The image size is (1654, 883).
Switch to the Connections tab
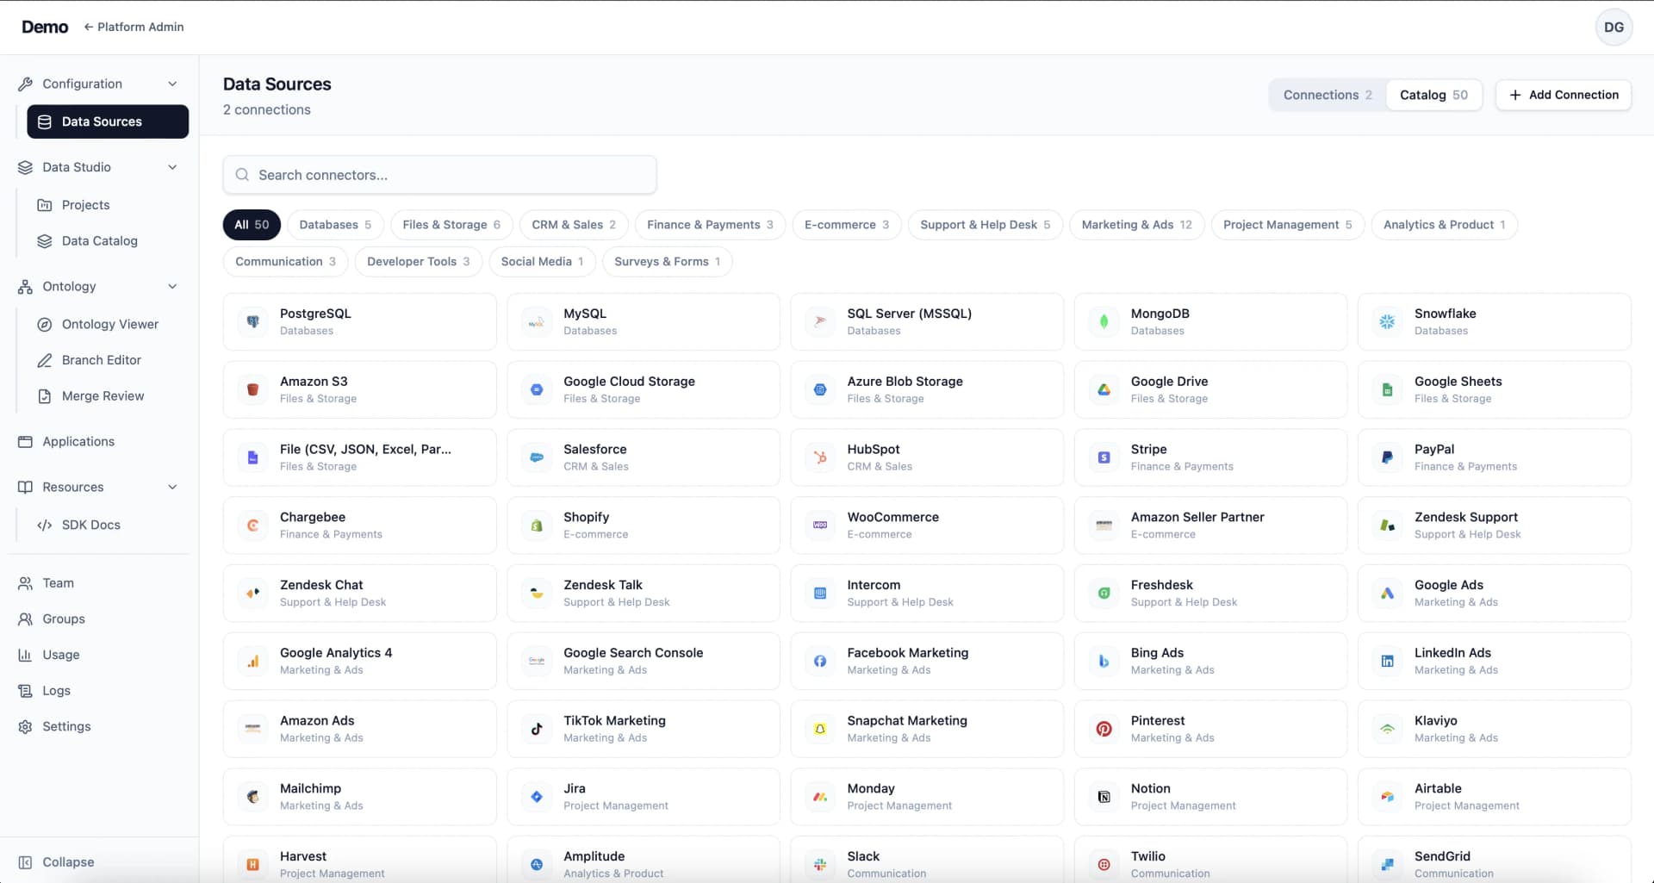1327,95
